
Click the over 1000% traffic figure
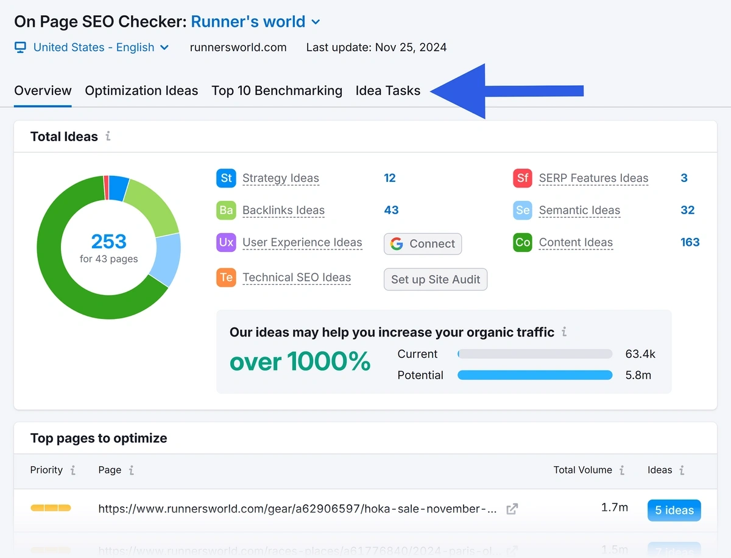pyautogui.click(x=300, y=362)
